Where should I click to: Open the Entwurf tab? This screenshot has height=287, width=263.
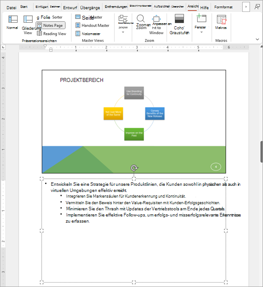click(x=70, y=7)
